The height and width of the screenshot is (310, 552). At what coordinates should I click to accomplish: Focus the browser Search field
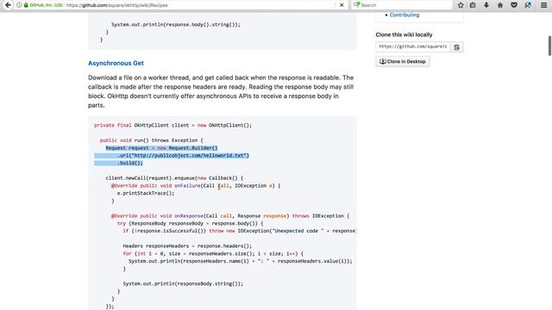point(402,5)
